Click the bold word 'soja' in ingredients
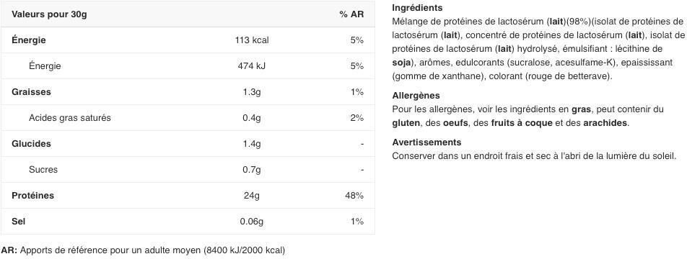 [402, 63]
